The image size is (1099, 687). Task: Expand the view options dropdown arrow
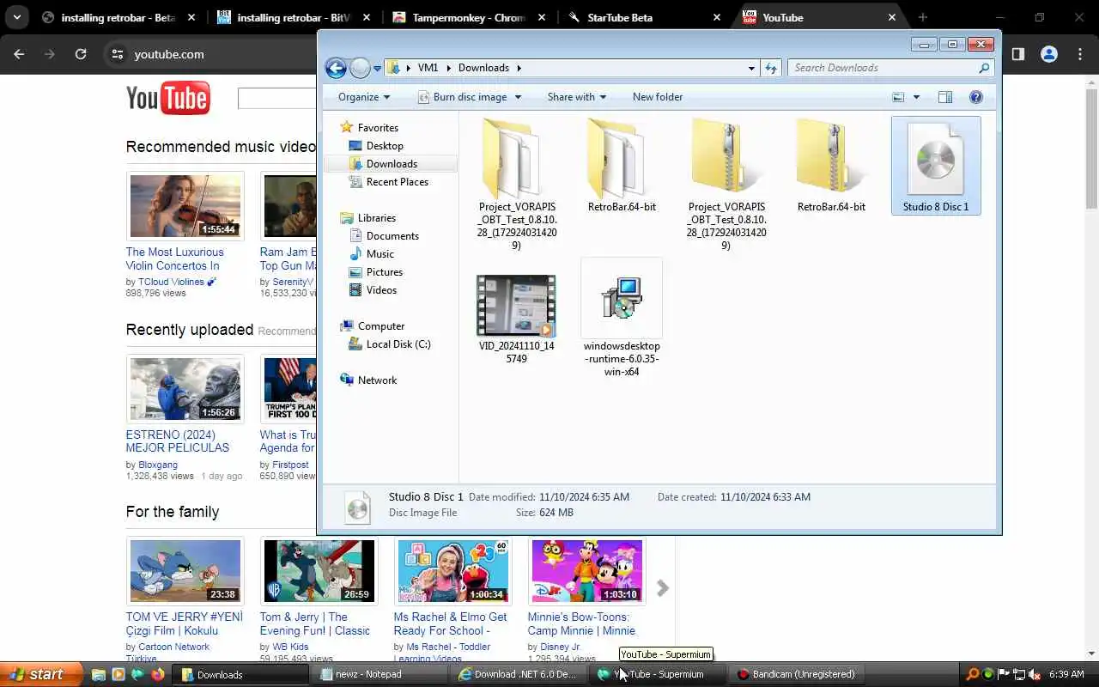coord(916,97)
